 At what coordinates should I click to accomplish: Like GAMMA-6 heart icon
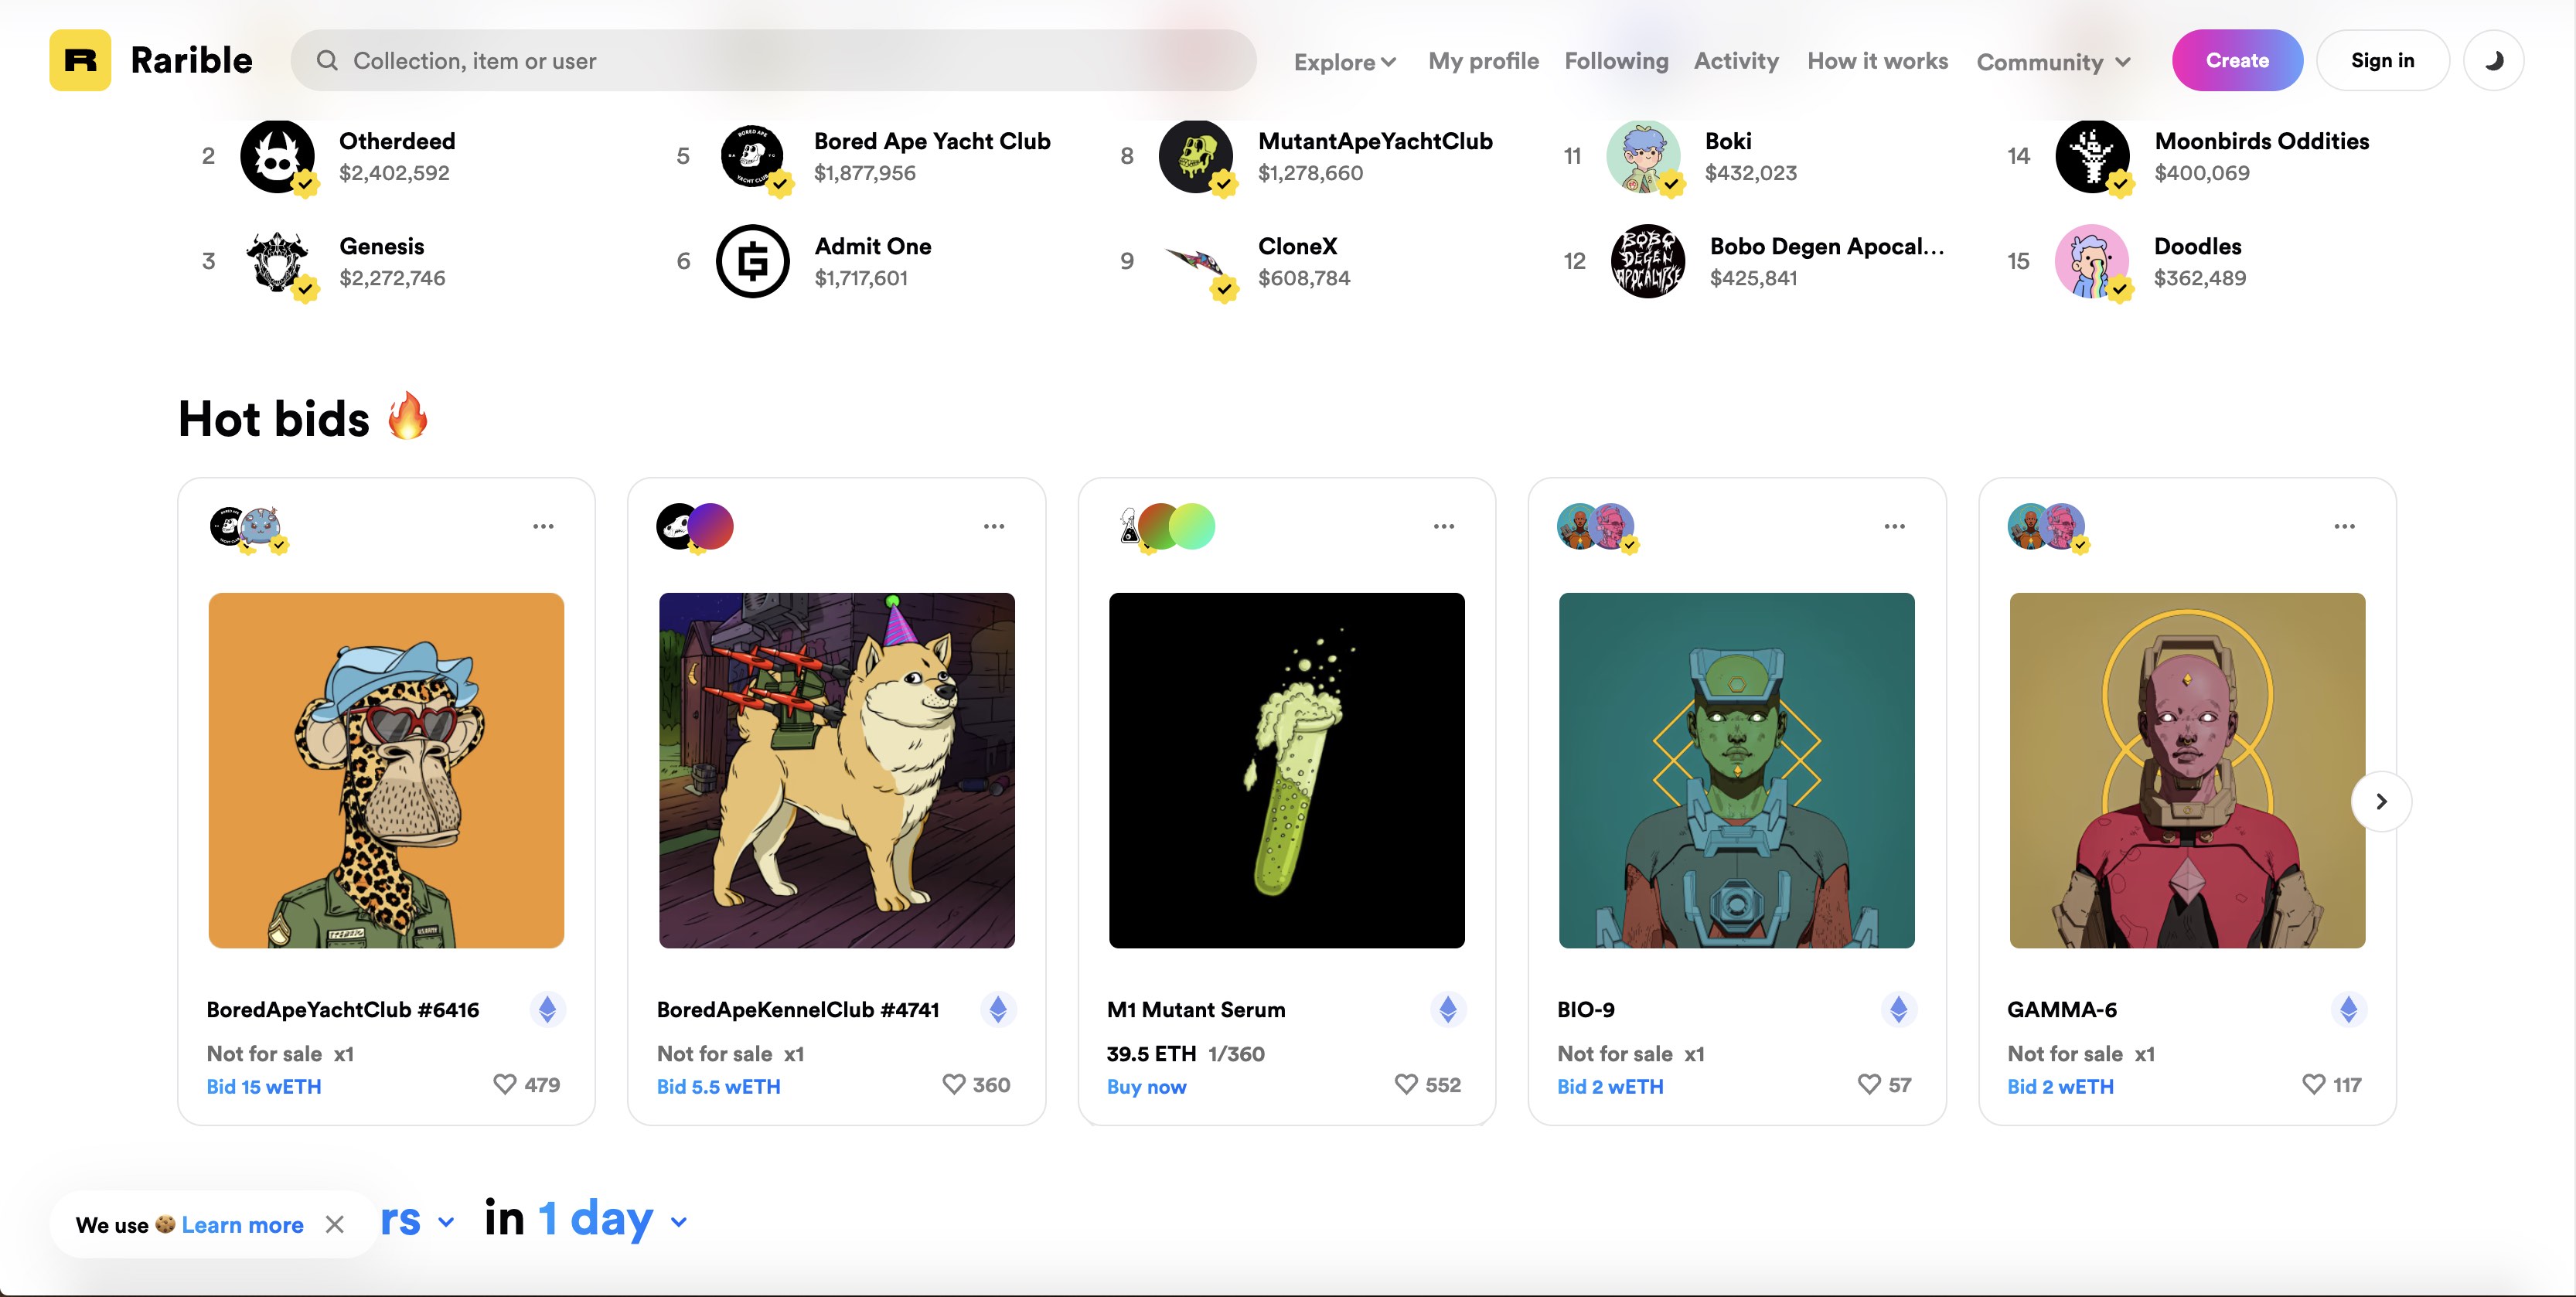[2313, 1084]
